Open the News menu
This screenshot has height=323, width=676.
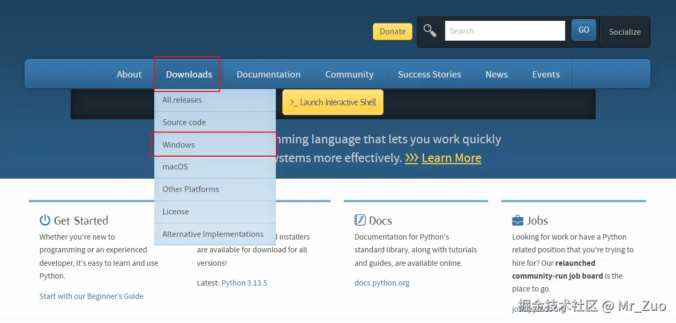pos(497,74)
